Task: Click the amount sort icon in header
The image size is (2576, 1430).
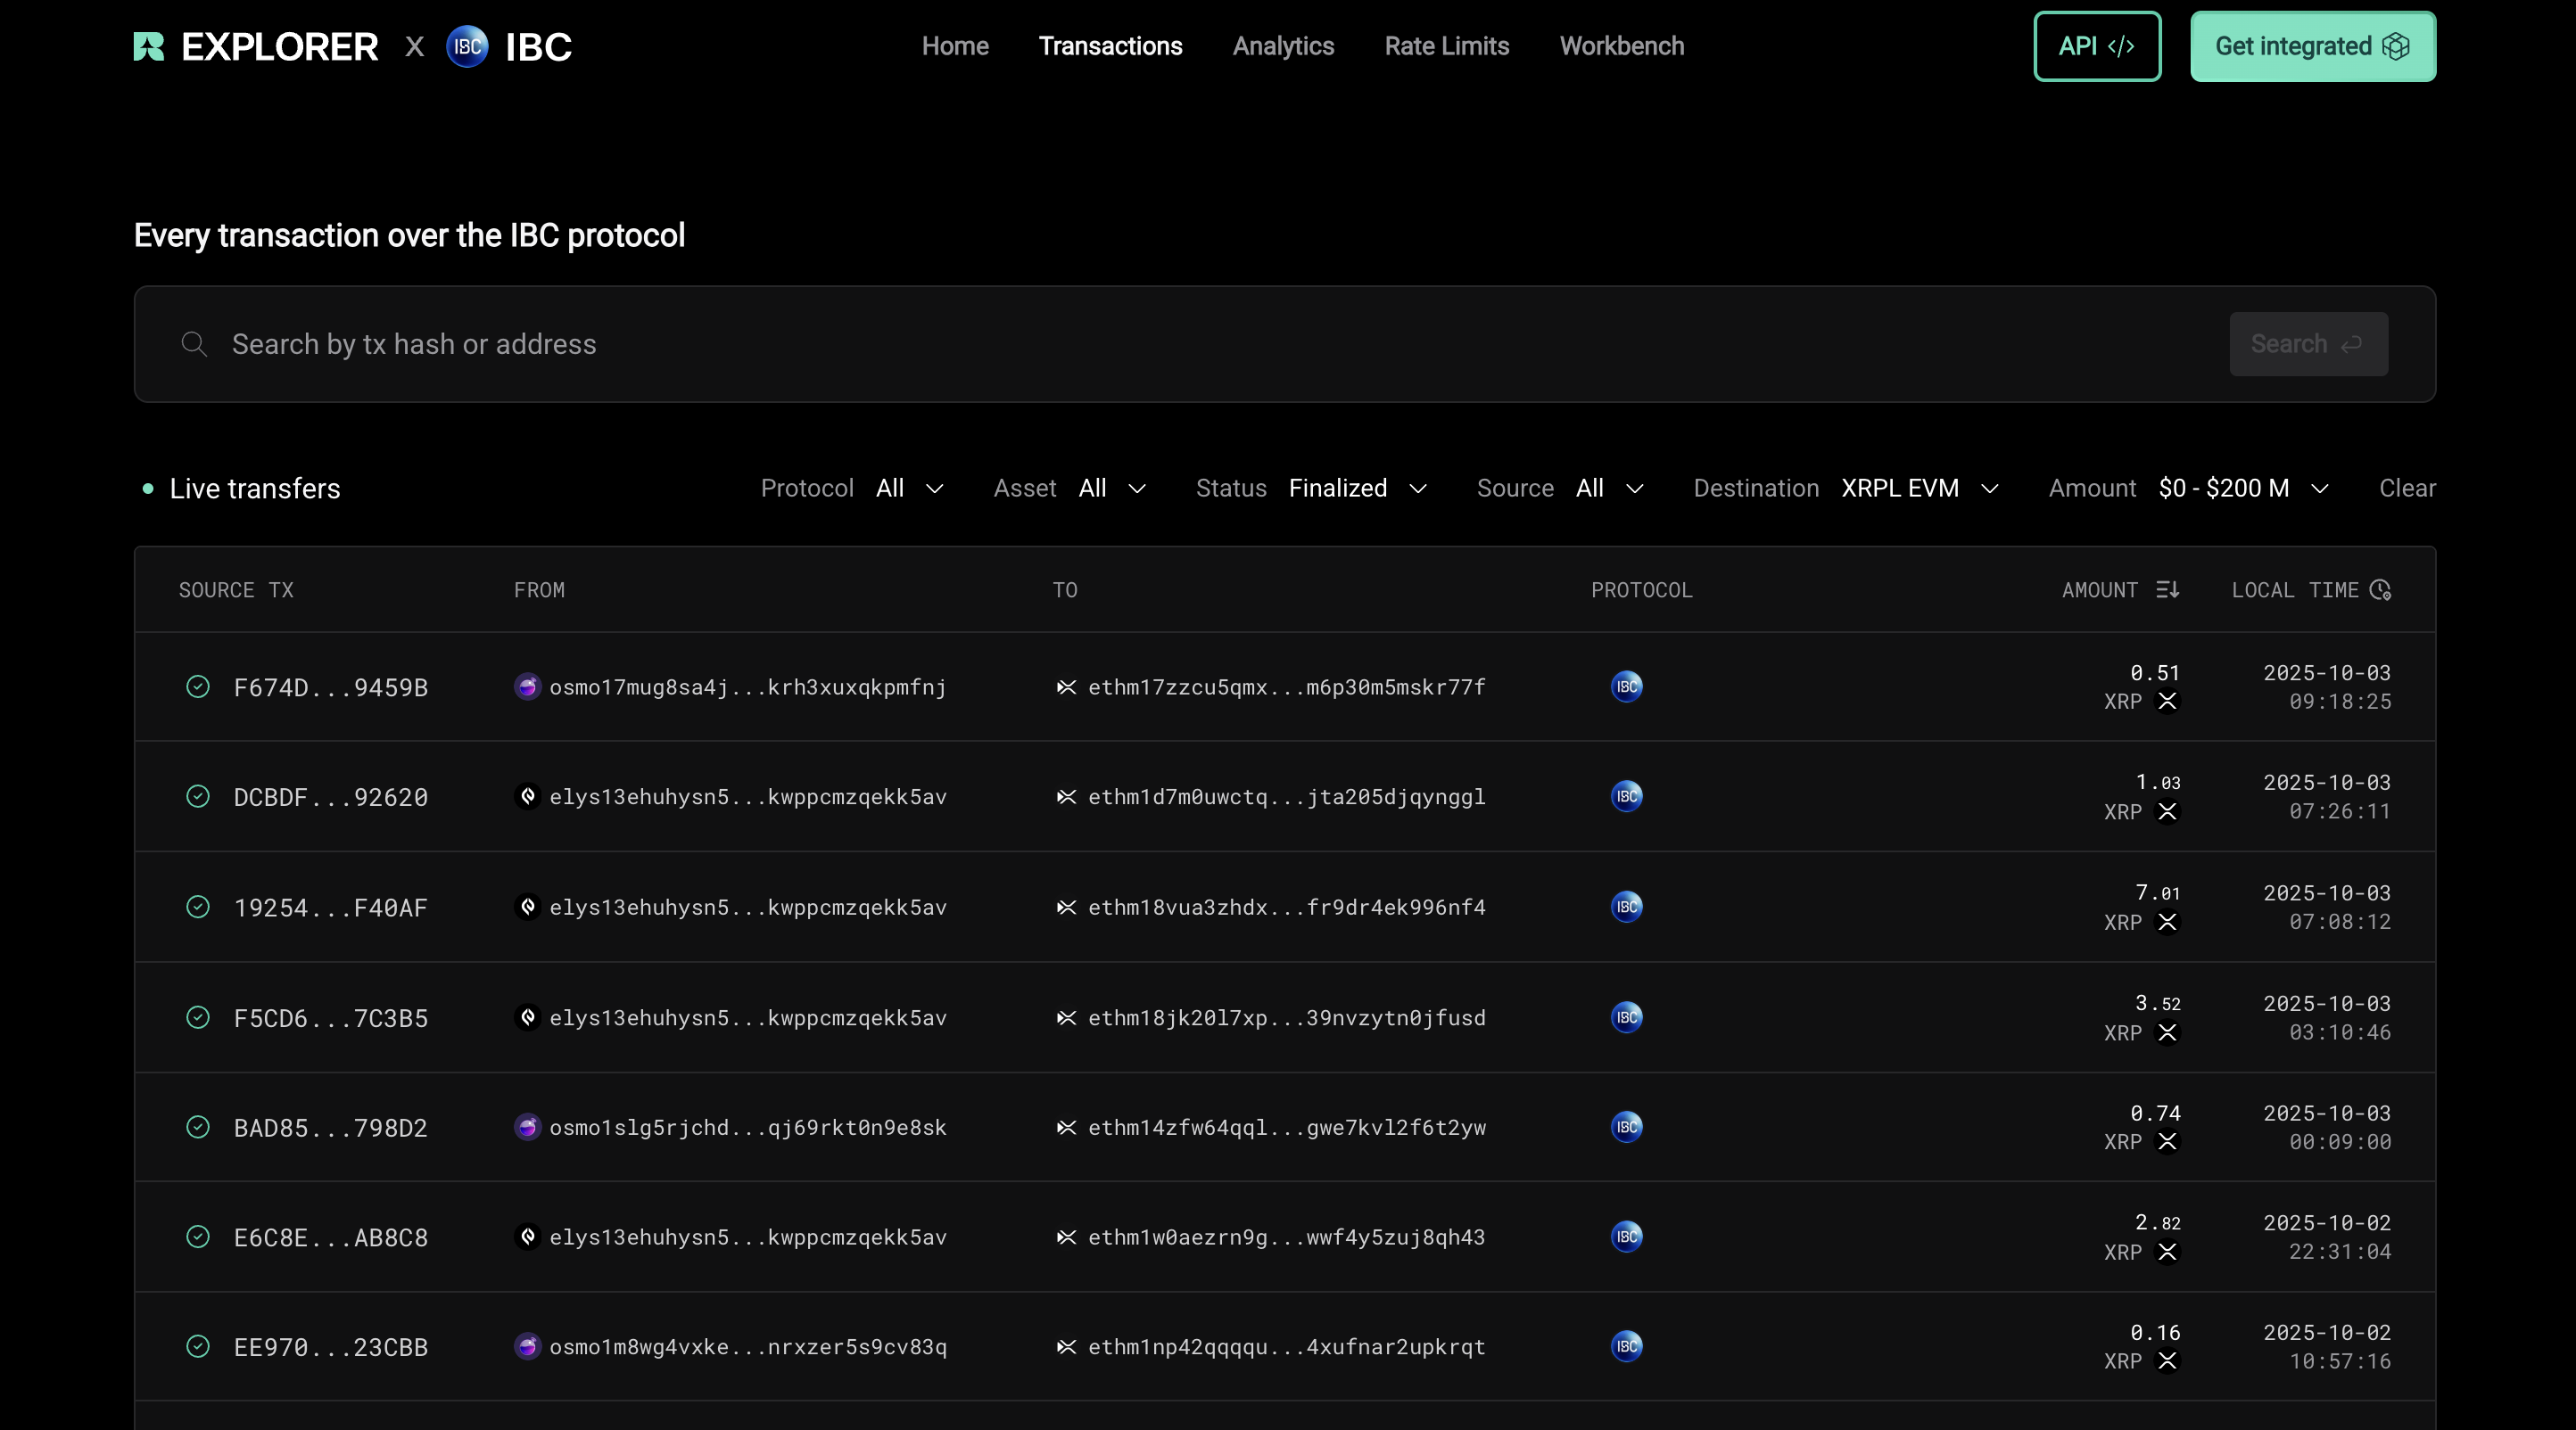Action: coord(2167,589)
